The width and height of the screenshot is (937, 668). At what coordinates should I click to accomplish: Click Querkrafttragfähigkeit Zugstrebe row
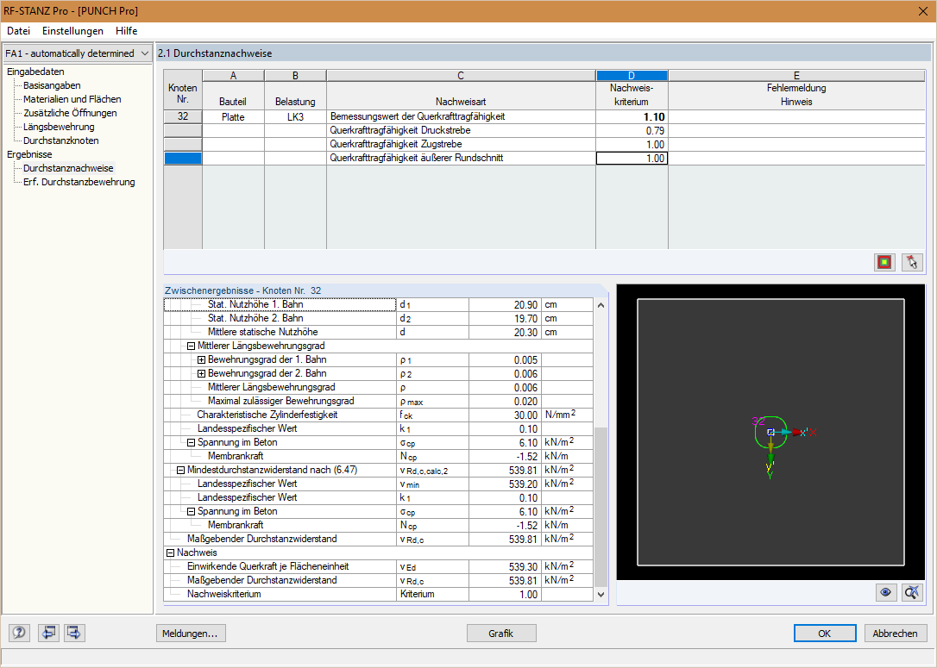pyautogui.click(x=461, y=145)
